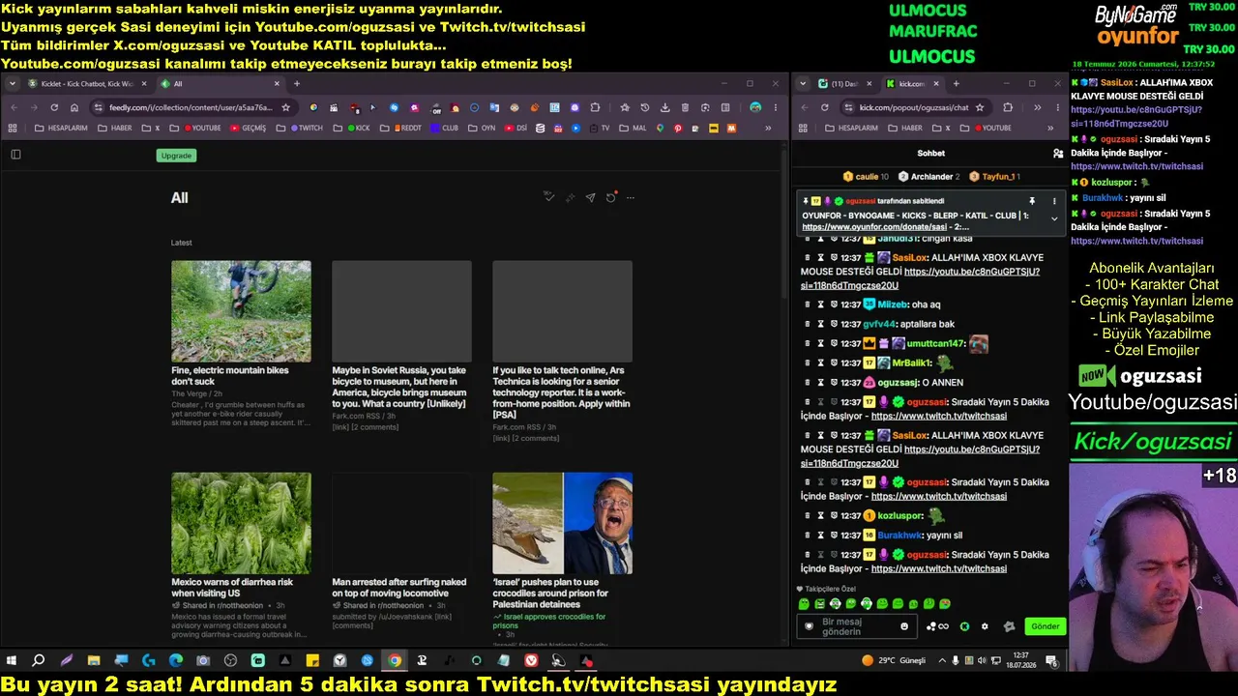Click the profile avatar in Feedly browser toolbar

click(755, 107)
